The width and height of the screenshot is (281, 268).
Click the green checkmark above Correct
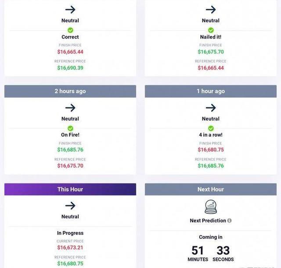[70, 30]
